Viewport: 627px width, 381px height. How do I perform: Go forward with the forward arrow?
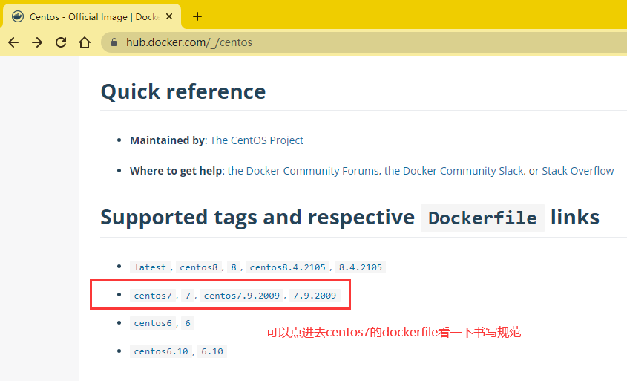(x=37, y=42)
